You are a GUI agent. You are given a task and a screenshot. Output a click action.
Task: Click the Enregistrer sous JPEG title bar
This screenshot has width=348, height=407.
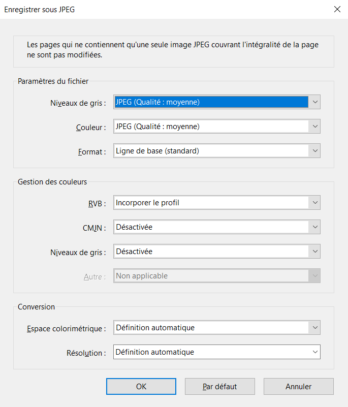(152, 9)
